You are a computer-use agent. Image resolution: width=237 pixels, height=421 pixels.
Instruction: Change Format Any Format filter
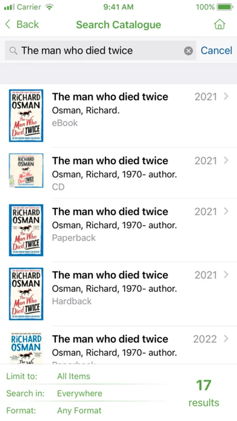click(x=79, y=411)
